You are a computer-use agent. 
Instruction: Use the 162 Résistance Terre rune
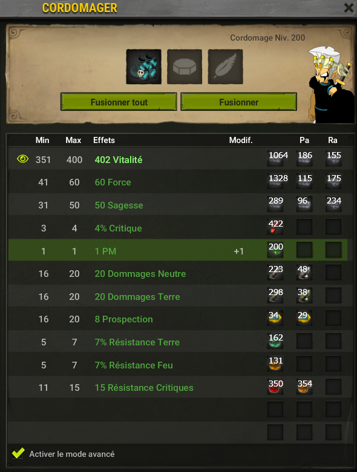[275, 341]
